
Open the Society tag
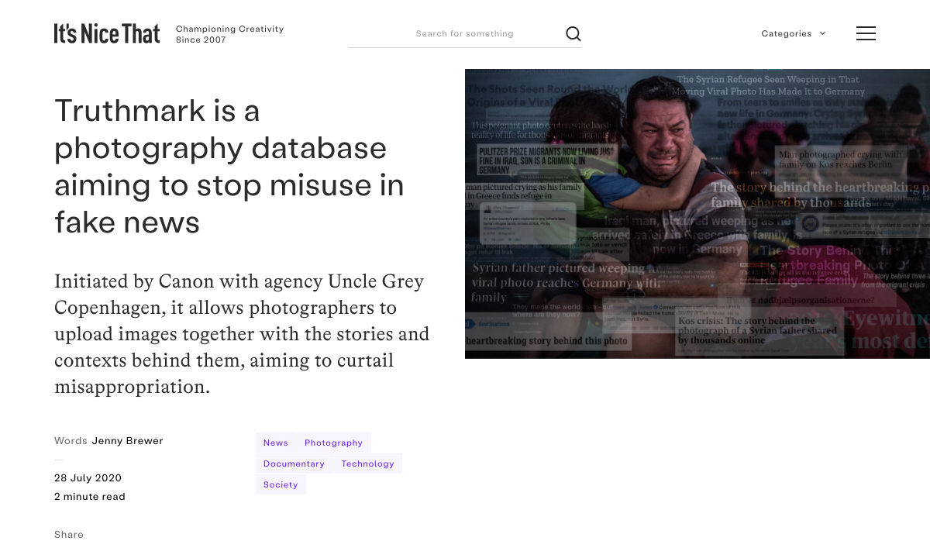coord(281,484)
